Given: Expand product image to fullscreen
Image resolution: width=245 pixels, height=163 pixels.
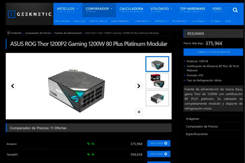Looking at the screenshot, I should coord(139,112).
